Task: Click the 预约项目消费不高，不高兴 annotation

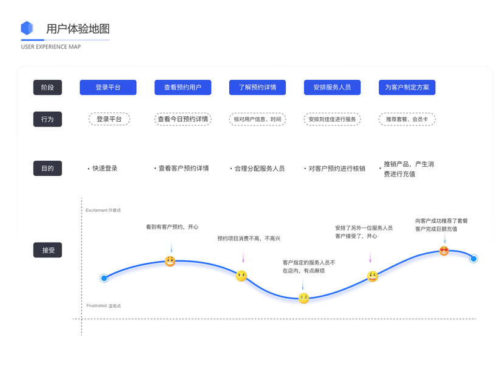Action: coord(249,238)
